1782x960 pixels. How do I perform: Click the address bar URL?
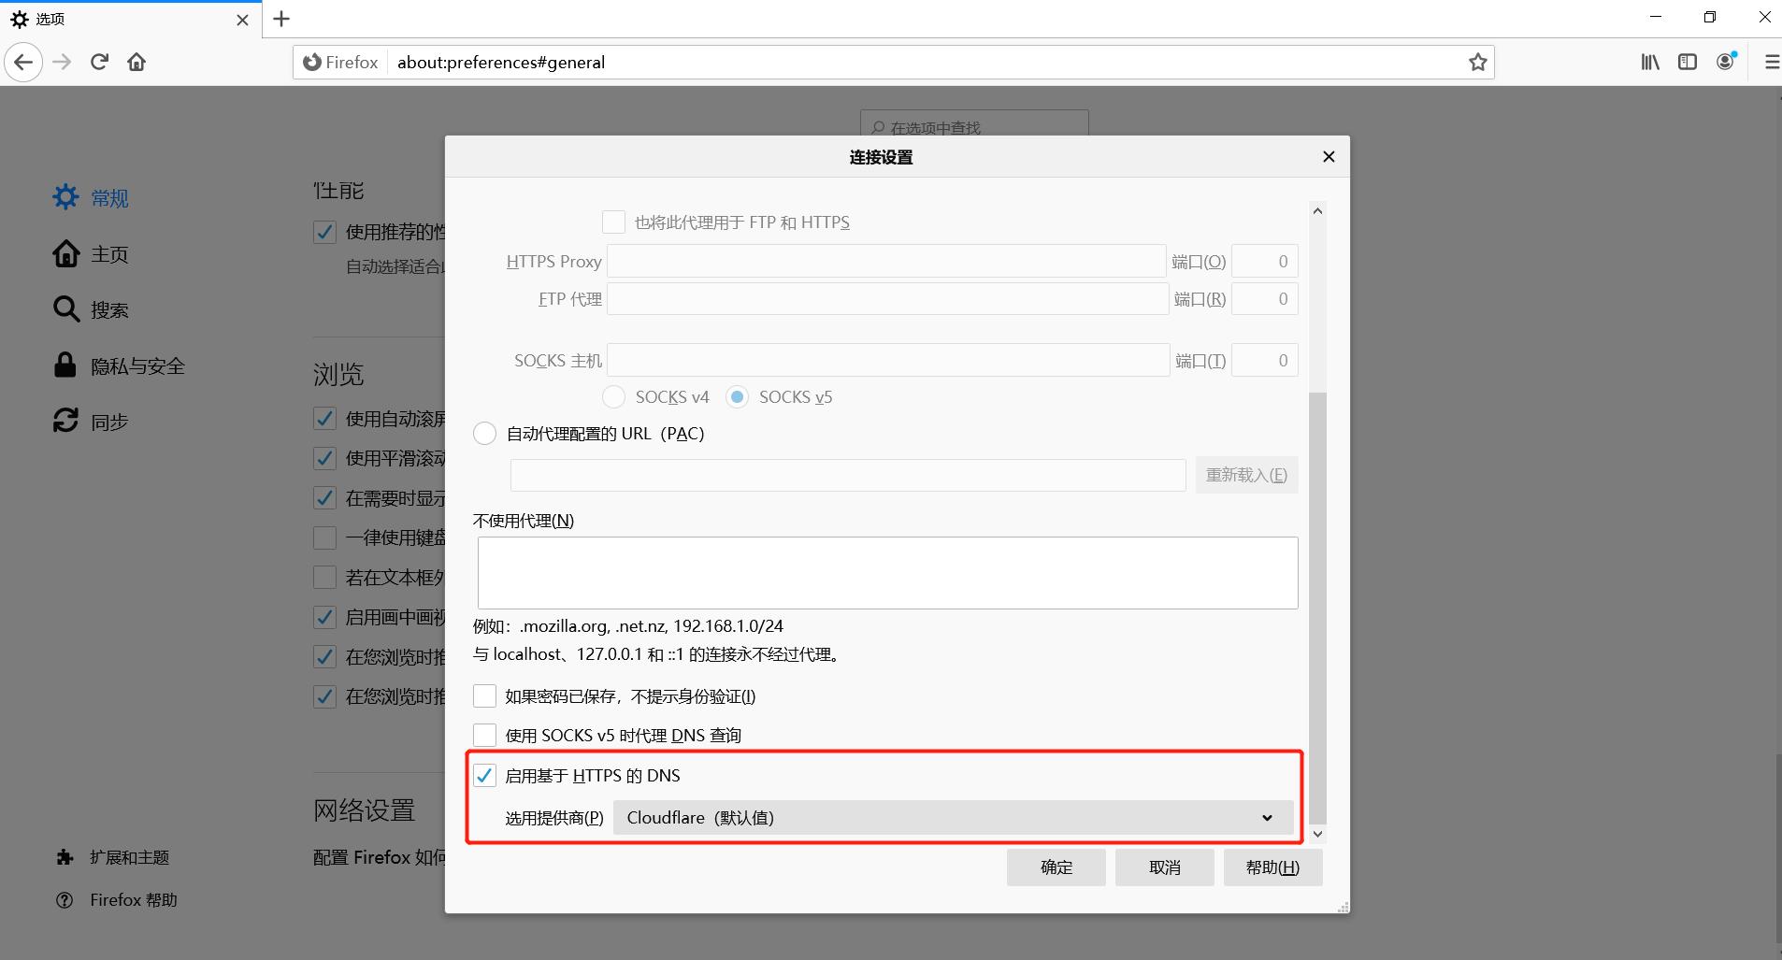coord(501,63)
